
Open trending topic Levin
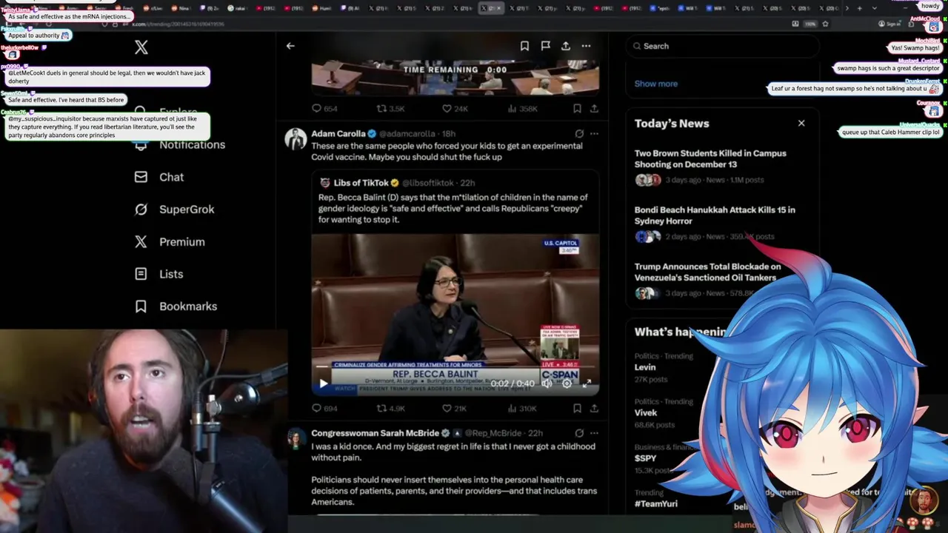pyautogui.click(x=645, y=367)
